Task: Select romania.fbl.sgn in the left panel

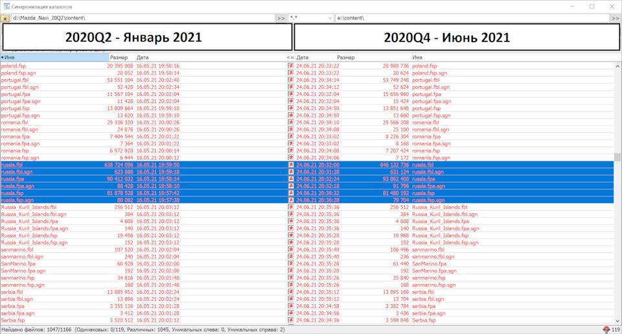Action: 19,130
